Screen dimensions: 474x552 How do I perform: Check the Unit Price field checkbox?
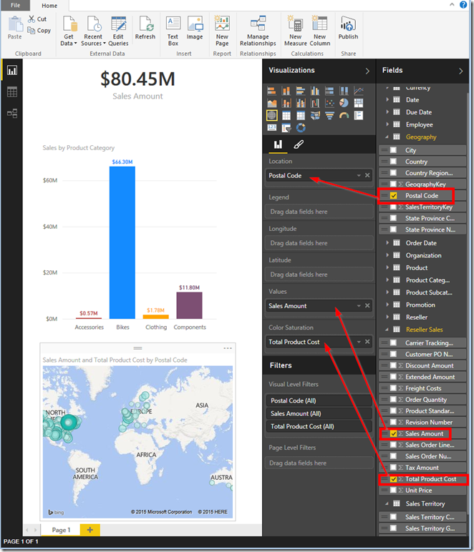pos(393,491)
